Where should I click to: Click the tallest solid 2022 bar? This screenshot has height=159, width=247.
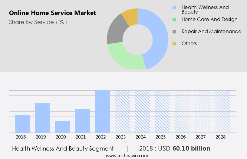(102, 111)
